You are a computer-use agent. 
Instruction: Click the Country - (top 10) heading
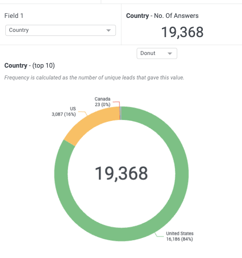click(30, 65)
